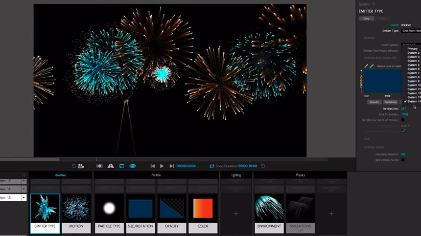Screen dimensions: 421x236
Task: Edit the Particles/sec value 217
Action: [403, 109]
